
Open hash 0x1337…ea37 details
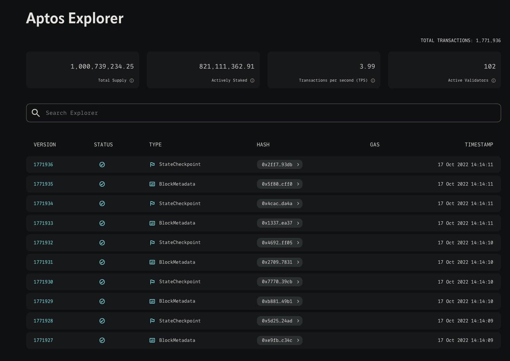pyautogui.click(x=277, y=223)
